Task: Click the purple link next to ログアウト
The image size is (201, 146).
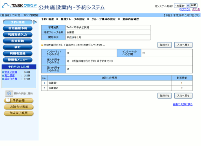Action: pyautogui.click(x=196, y=9)
